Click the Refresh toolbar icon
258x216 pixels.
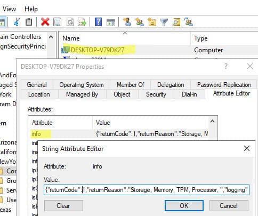click(70, 22)
